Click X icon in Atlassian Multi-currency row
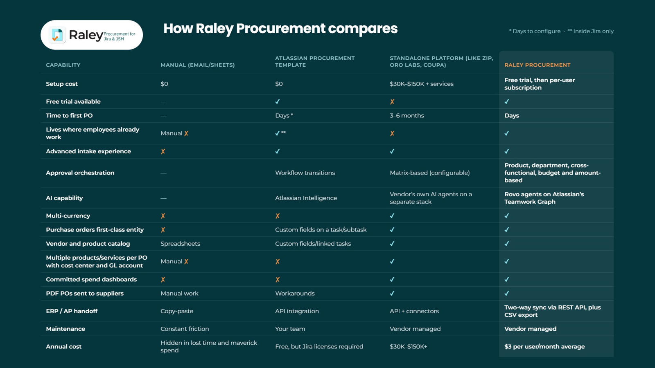 pyautogui.click(x=278, y=216)
